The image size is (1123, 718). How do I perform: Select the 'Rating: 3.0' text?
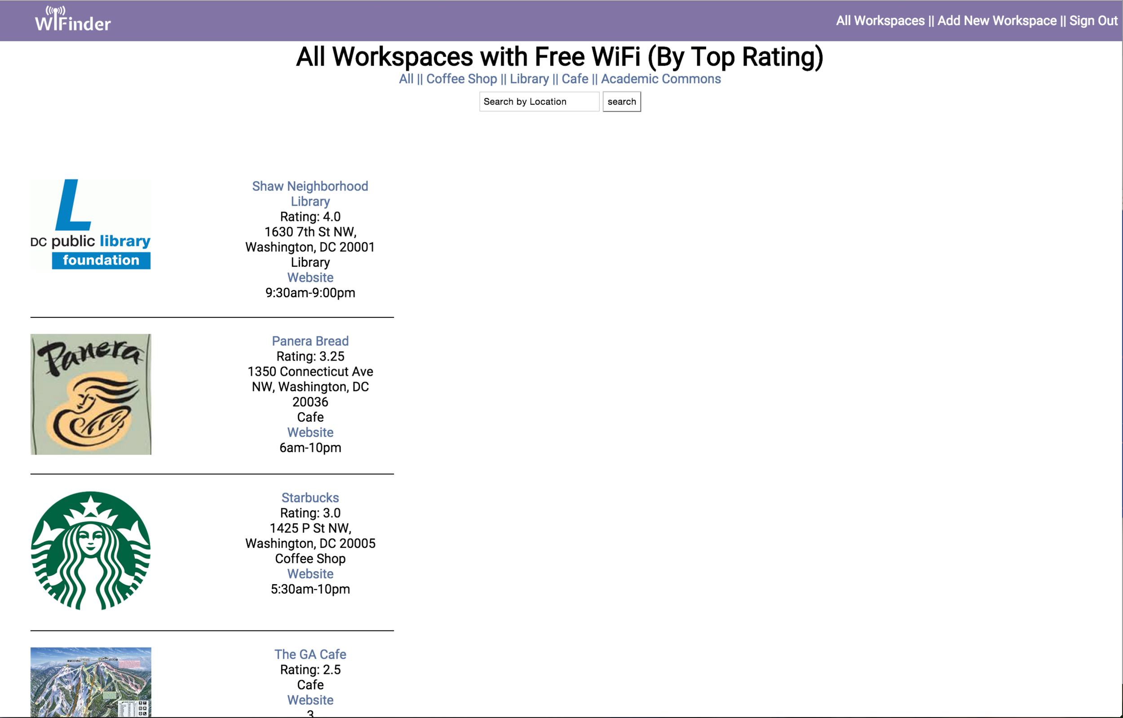tap(310, 513)
